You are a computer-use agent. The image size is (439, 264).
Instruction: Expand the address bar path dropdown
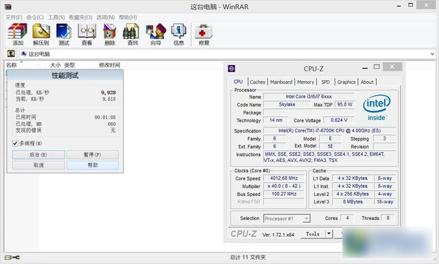click(x=432, y=53)
